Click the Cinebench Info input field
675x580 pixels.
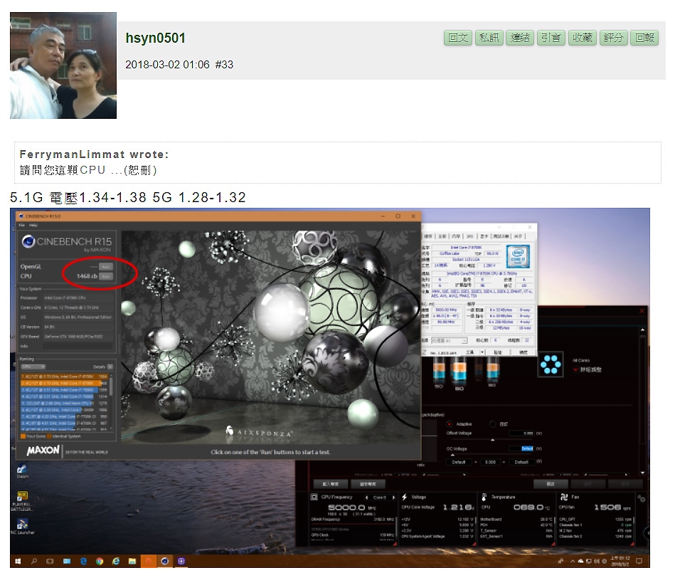(x=78, y=346)
